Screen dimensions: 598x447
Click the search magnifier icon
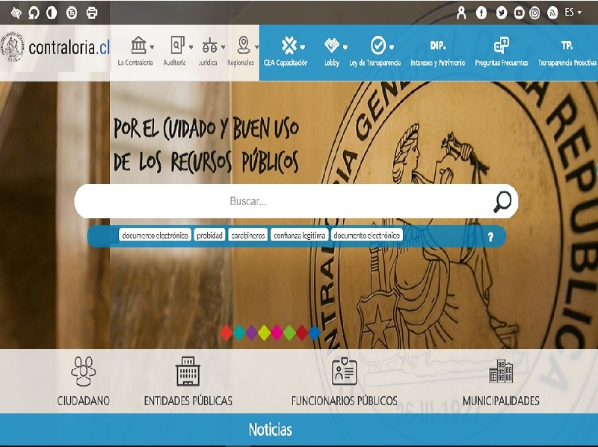(x=503, y=200)
